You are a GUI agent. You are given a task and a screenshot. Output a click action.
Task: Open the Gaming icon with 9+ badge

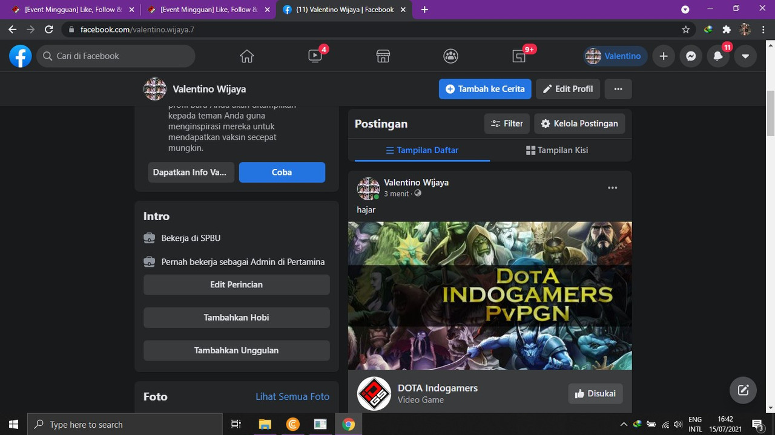pyautogui.click(x=519, y=56)
